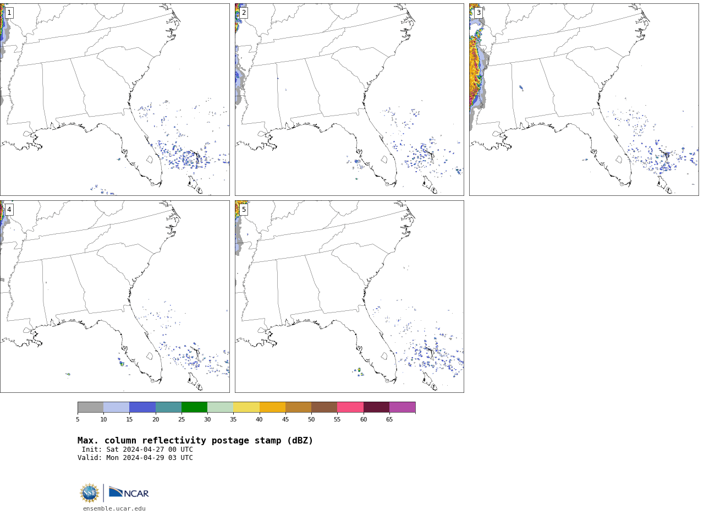The height and width of the screenshot is (515, 704).
Task: Click the teal 20-25 dBZ swatch
Action: click(168, 407)
